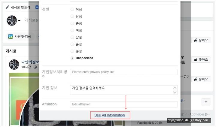Select 여성 radio directly above 혼성's 남성
This screenshot has height=127, width=216.
pos(72,30)
